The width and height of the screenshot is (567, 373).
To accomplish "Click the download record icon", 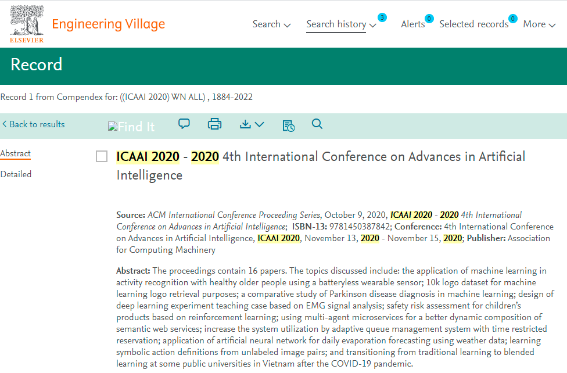I will (245, 124).
